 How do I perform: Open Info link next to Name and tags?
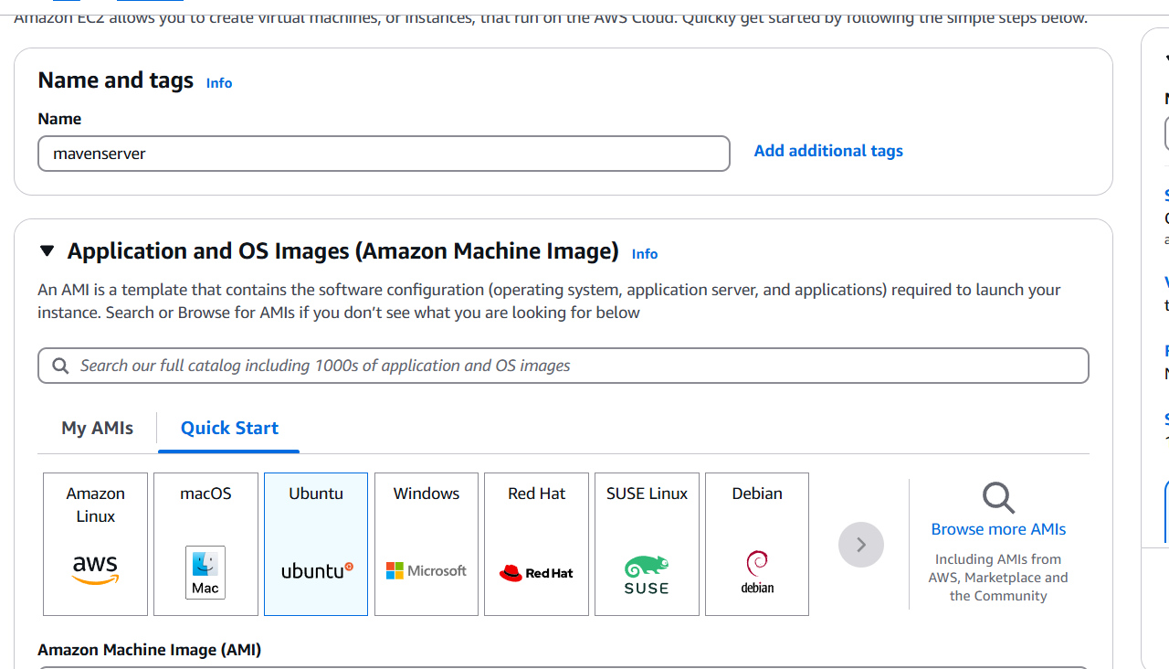(x=219, y=83)
